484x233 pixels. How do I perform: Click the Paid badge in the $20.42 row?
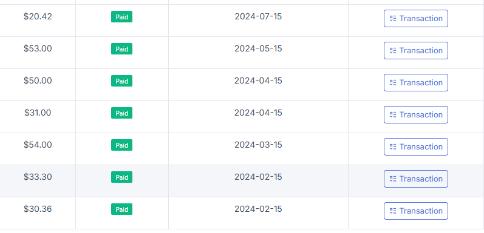point(121,16)
